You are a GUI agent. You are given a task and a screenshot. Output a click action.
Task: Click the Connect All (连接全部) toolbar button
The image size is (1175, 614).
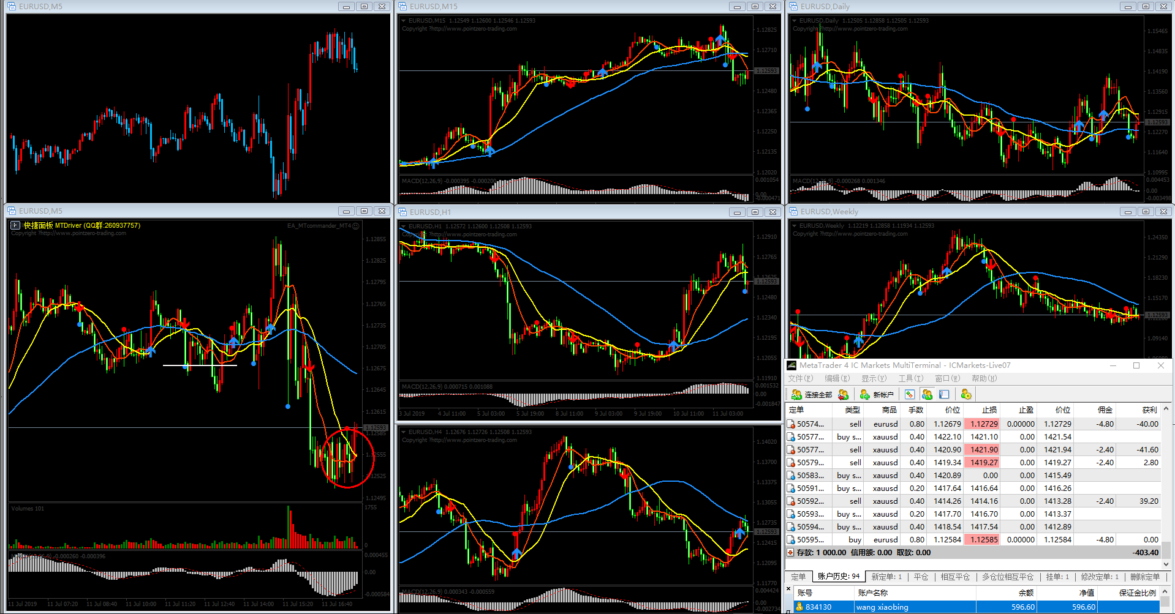coord(812,395)
